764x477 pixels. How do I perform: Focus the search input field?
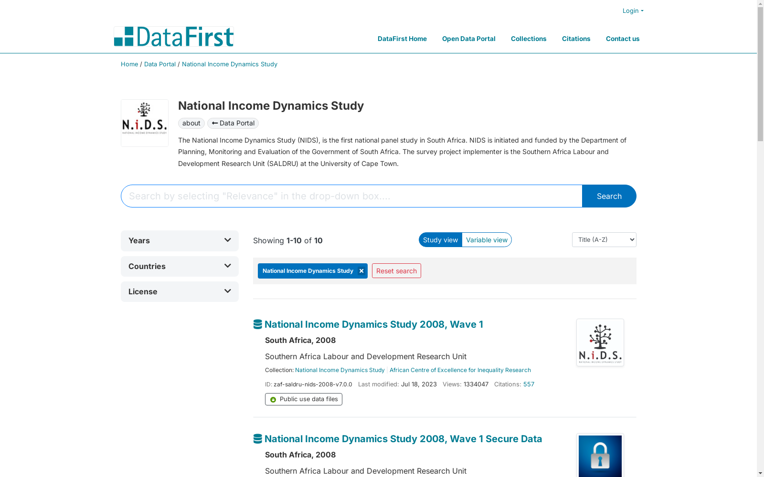351,196
